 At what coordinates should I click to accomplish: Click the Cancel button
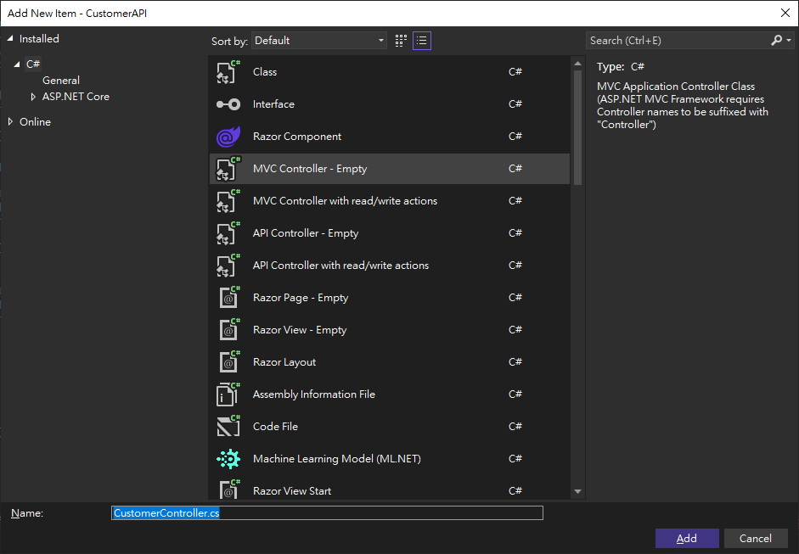tap(755, 539)
